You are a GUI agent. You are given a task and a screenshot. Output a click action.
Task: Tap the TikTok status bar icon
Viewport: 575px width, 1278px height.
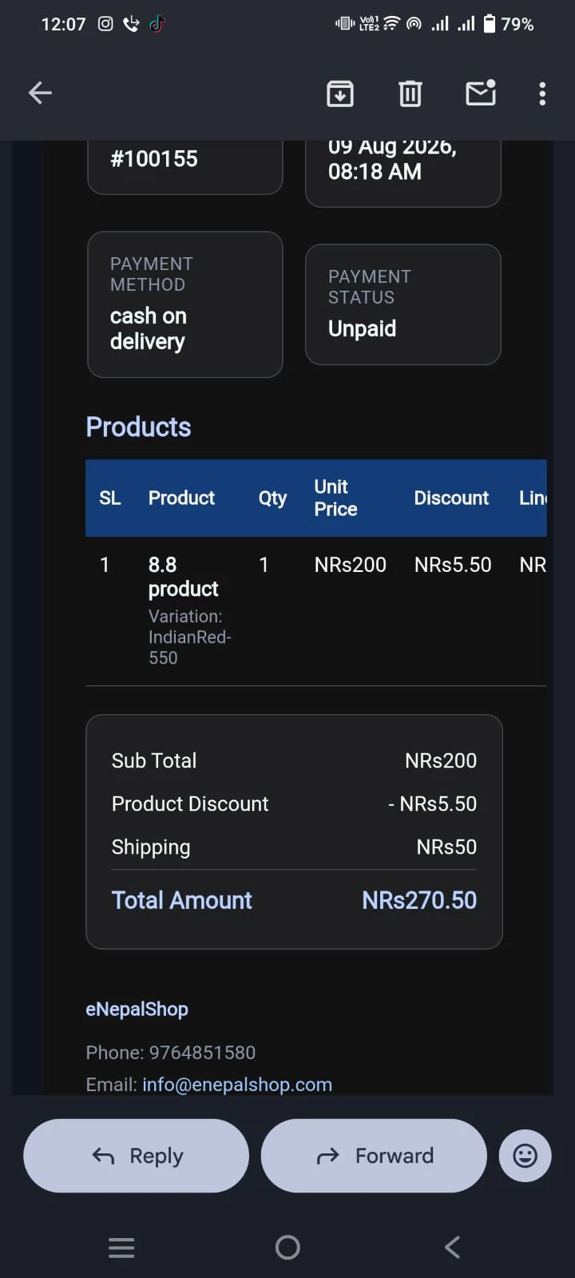pyautogui.click(x=157, y=24)
